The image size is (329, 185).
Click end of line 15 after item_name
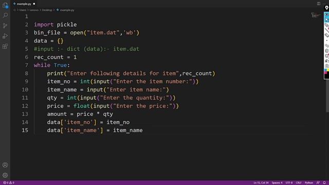point(143,130)
